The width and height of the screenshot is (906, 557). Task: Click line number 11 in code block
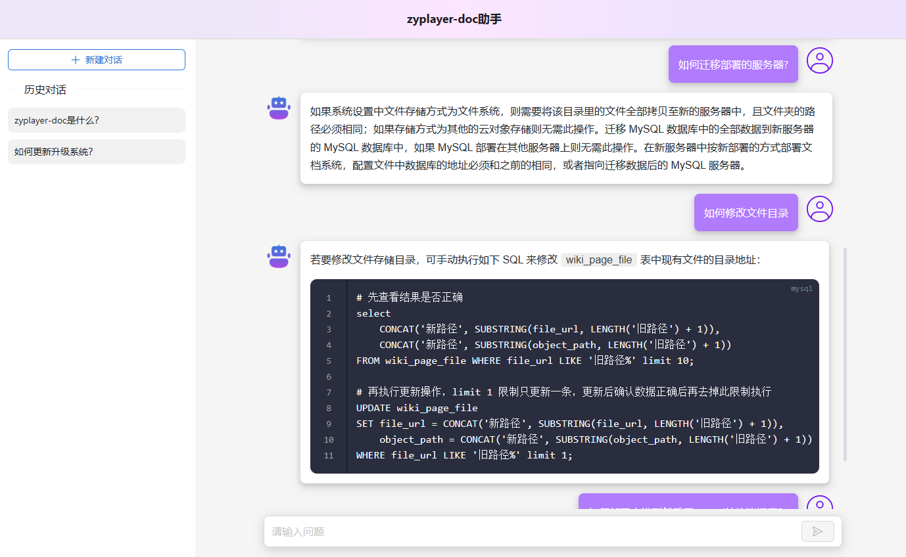point(329,455)
